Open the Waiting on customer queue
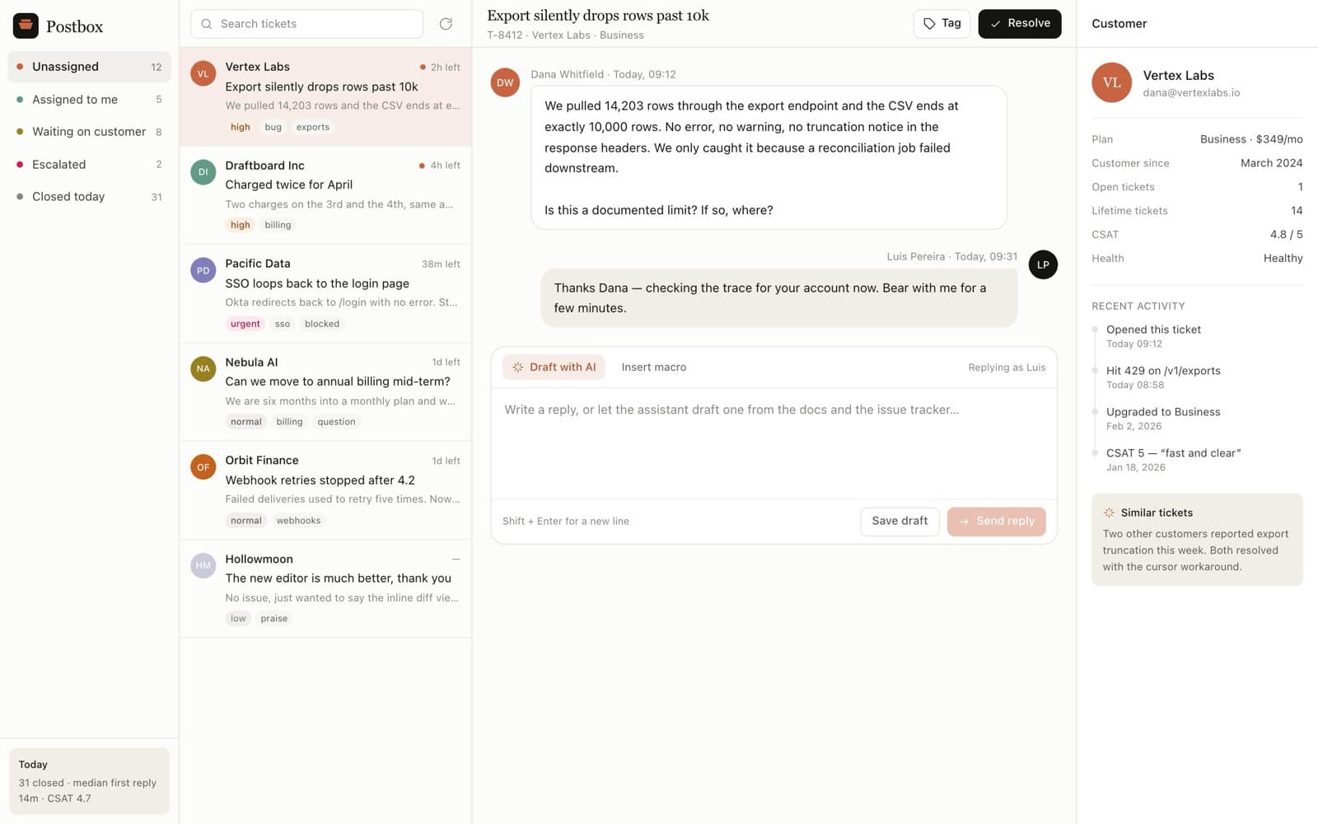Viewport: 1318px width, 824px height. pos(89,132)
